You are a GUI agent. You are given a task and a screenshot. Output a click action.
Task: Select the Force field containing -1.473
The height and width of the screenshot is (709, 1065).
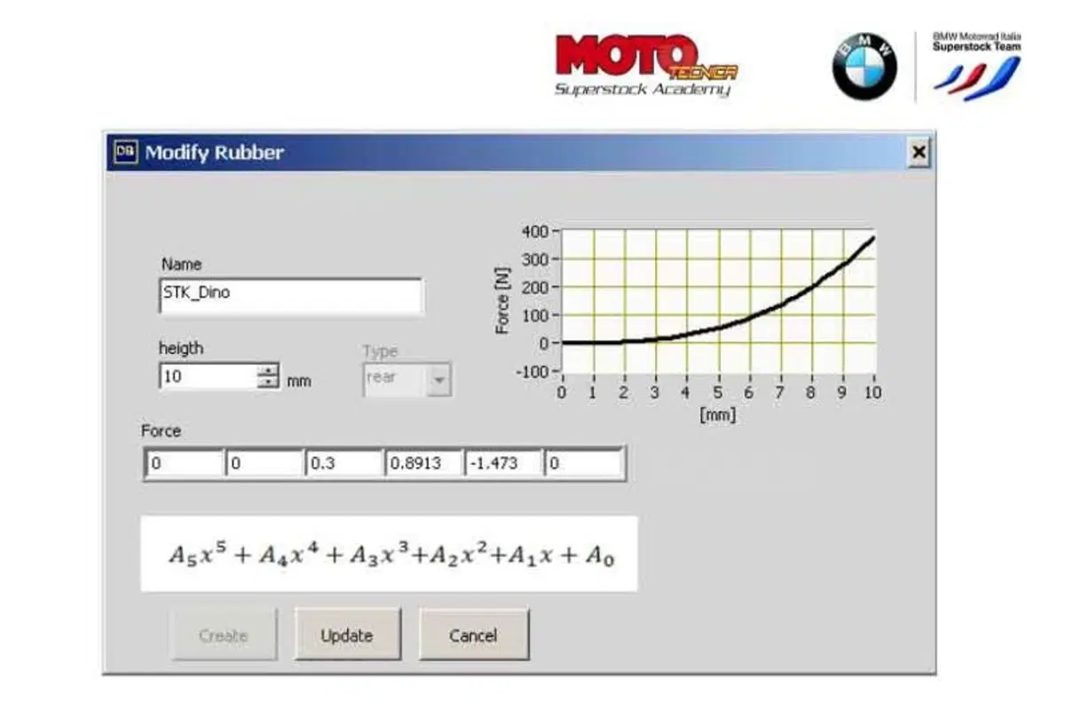pos(503,463)
